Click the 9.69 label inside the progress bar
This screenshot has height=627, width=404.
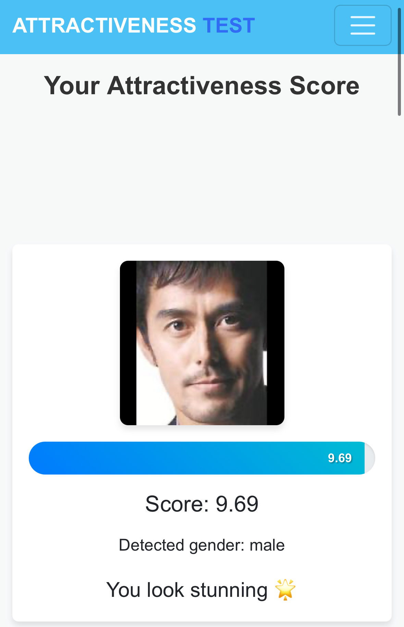(x=340, y=458)
